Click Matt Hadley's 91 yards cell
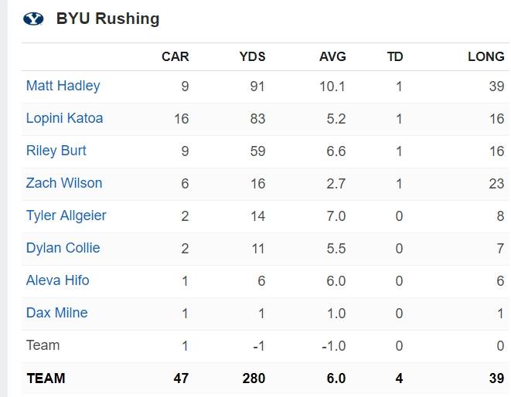The image size is (511, 397). coord(257,86)
